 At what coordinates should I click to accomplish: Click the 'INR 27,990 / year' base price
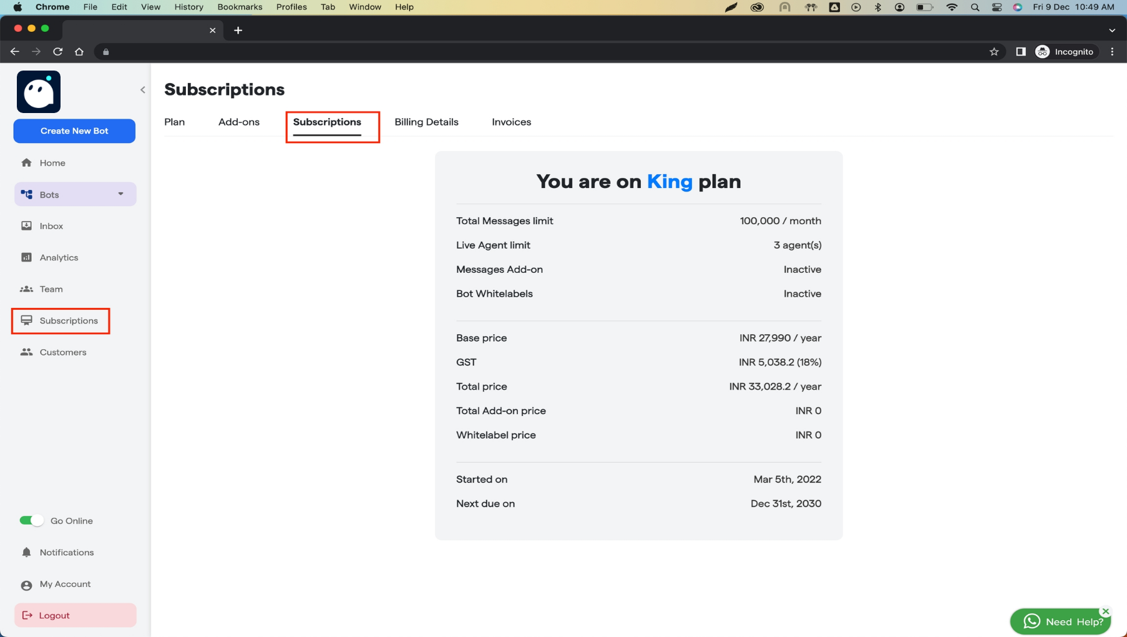click(781, 338)
